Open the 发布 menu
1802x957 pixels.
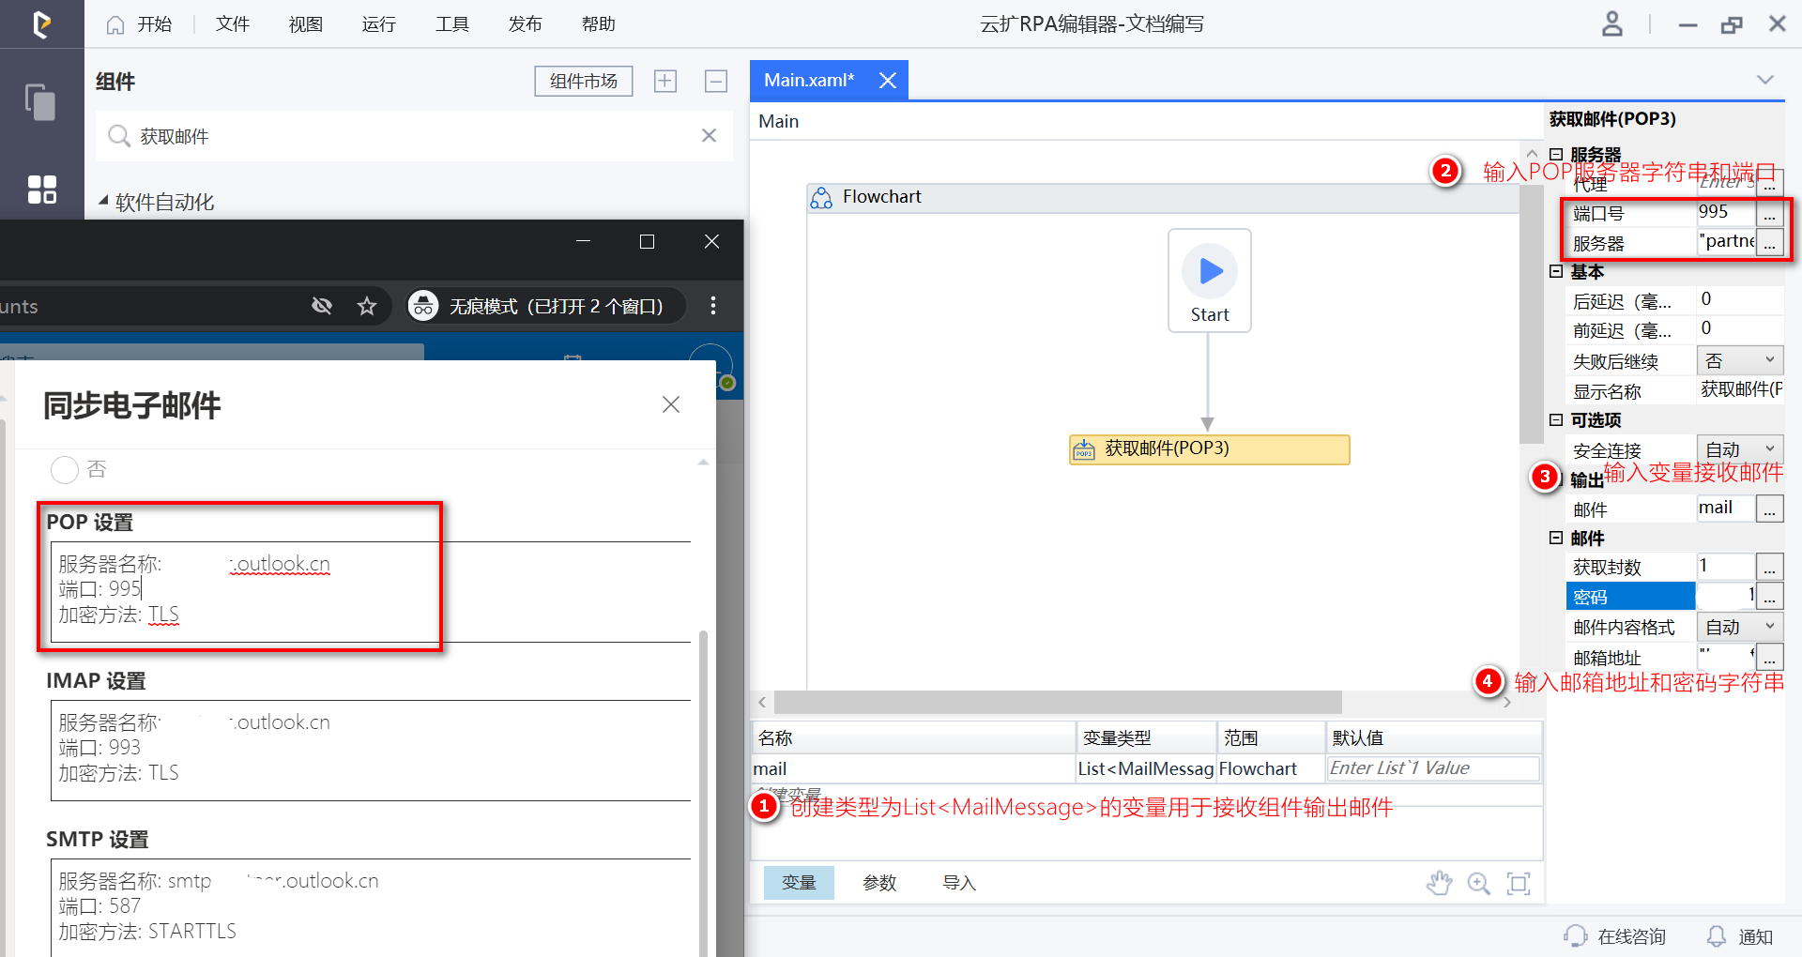click(x=526, y=24)
